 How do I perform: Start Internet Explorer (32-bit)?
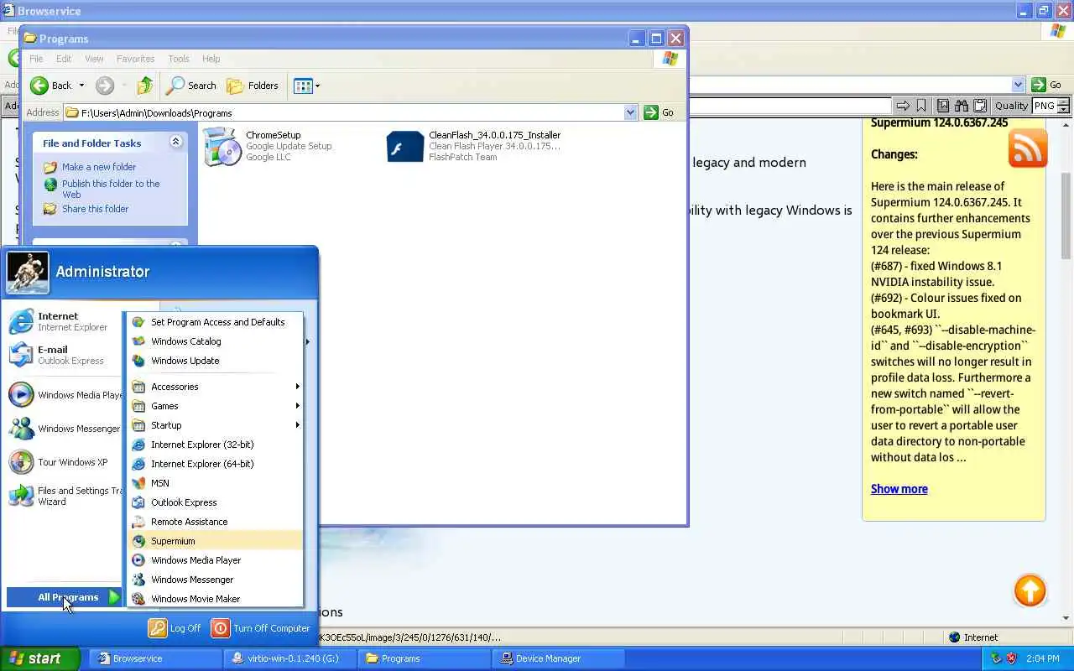coord(214,445)
